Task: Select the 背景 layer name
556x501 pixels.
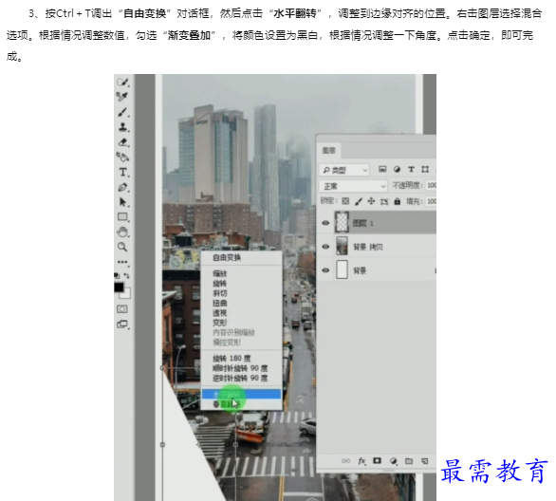Action: click(x=360, y=270)
